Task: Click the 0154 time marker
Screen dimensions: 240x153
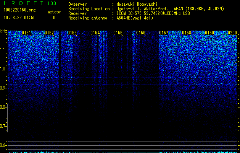Action: tap(95, 33)
